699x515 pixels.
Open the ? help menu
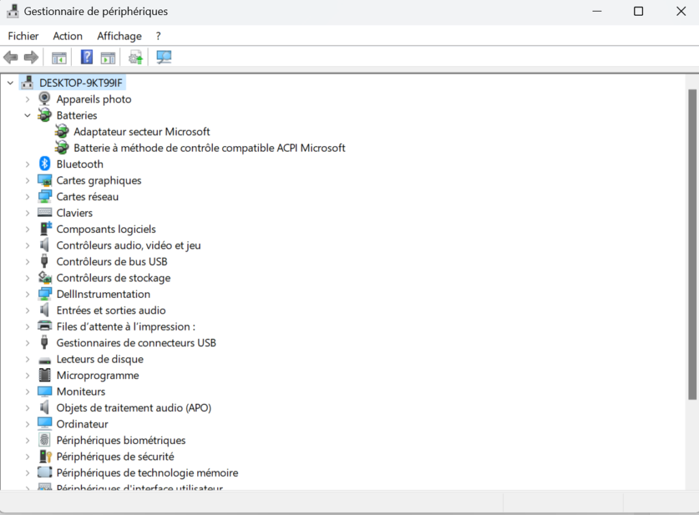click(x=158, y=36)
